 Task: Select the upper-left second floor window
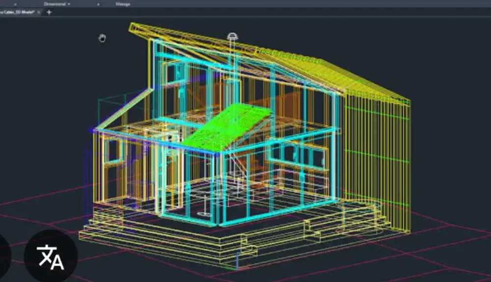174,73
